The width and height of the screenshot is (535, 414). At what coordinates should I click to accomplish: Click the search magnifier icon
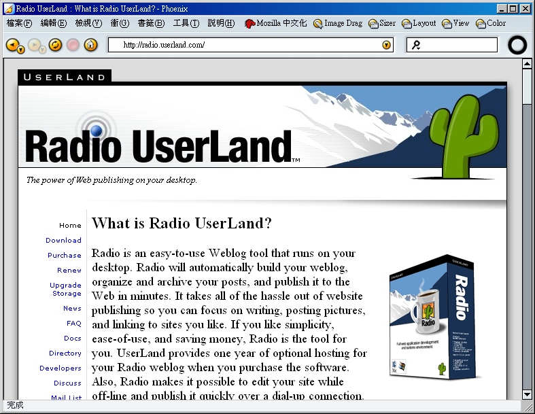pos(415,45)
